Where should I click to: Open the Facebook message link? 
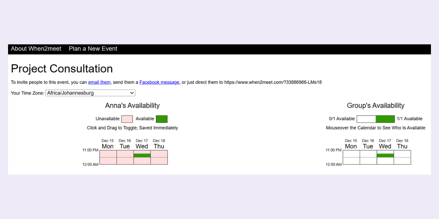click(x=159, y=82)
